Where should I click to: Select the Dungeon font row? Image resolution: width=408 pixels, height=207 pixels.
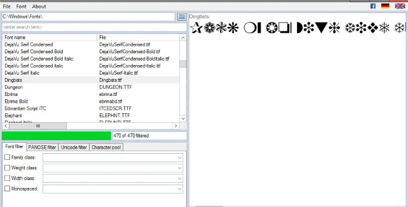coord(91,87)
